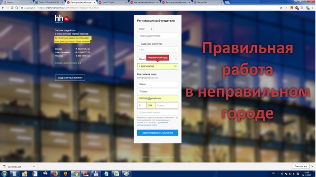Click Показать все downloads button
The image size is (316, 177).
point(301,166)
